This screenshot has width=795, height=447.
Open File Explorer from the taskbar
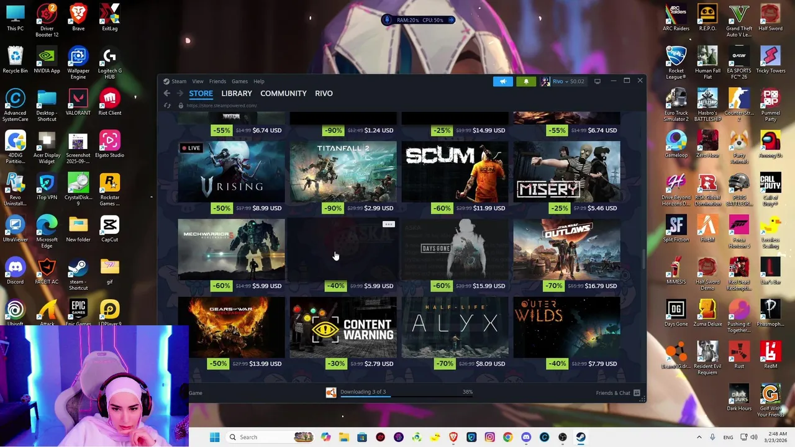click(343, 437)
